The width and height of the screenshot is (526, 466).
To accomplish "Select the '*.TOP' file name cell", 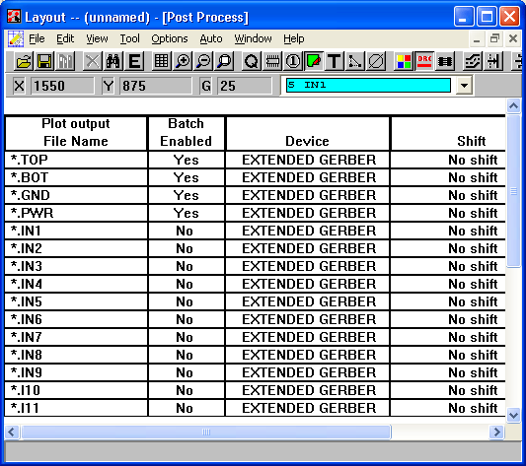I will tap(76, 160).
